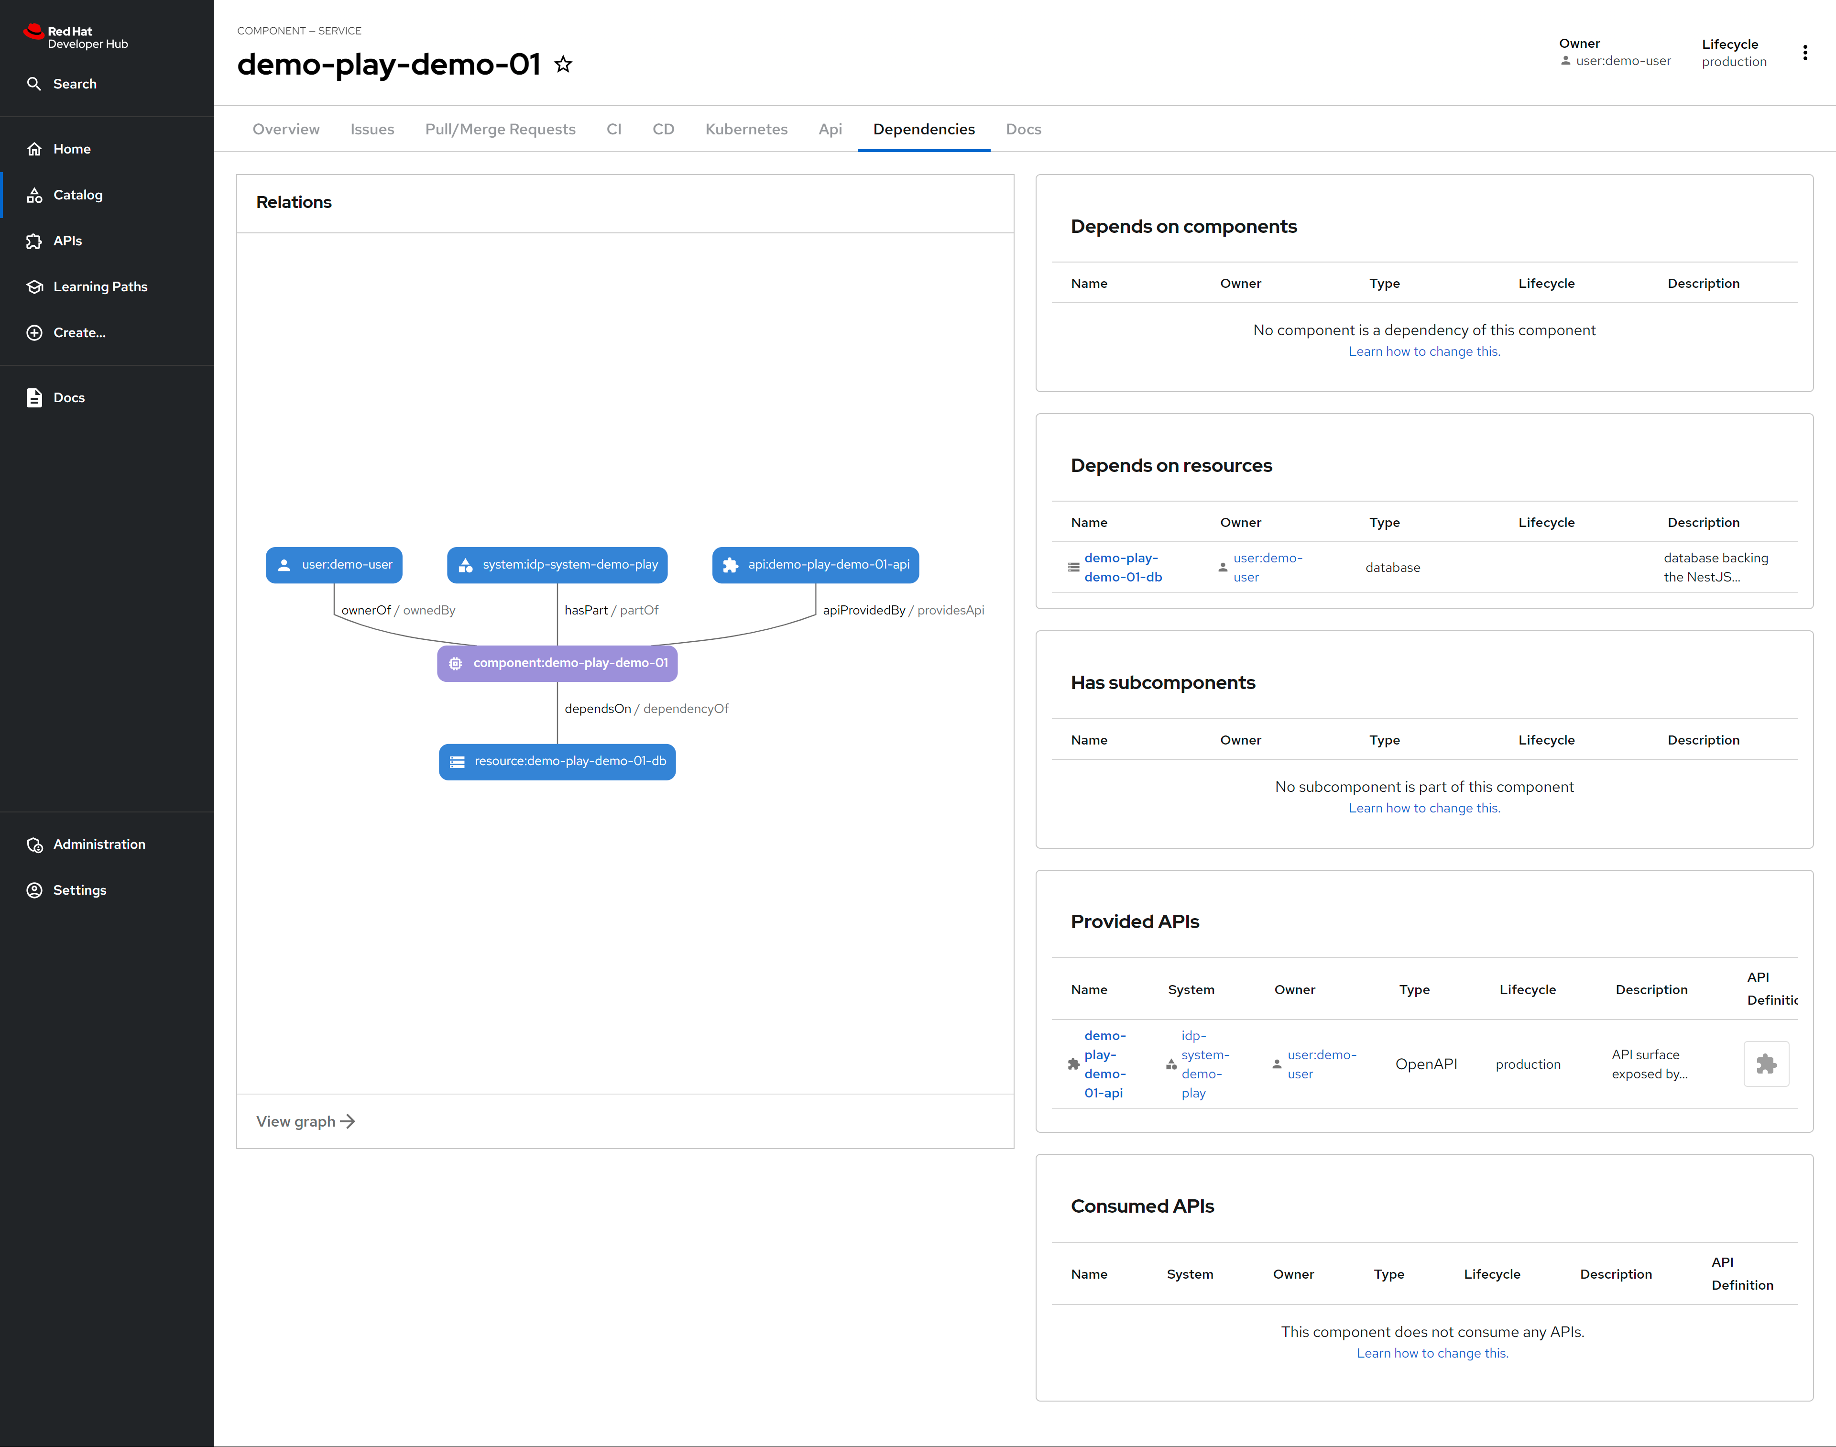Go to Home via house icon
The image size is (1836, 1447).
(x=35, y=149)
